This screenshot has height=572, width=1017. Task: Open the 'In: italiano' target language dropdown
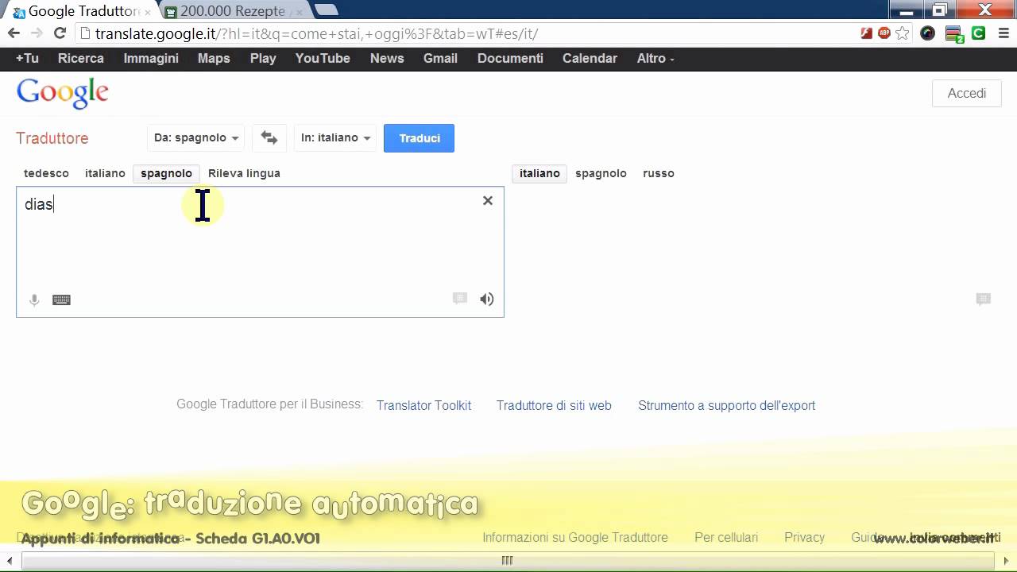point(335,138)
